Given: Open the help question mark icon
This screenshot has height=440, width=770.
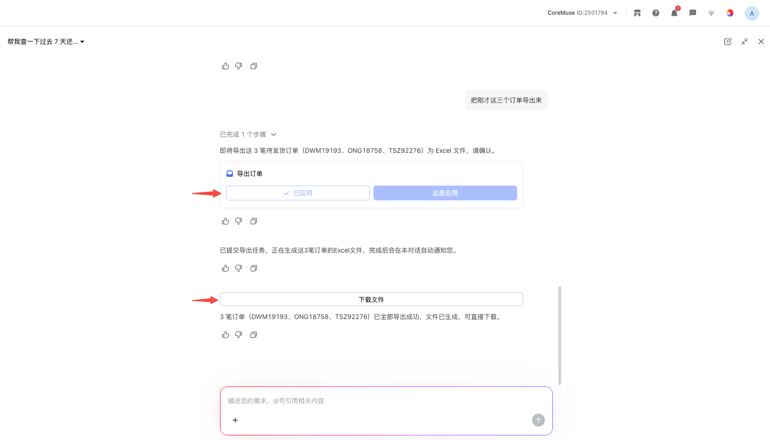Looking at the screenshot, I should (656, 13).
